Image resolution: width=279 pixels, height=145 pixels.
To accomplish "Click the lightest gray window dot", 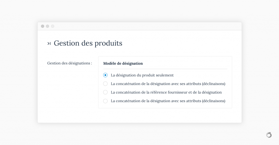I will click(53, 26).
